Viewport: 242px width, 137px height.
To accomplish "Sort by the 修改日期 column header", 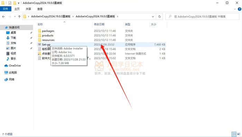I will tap(99, 24).
